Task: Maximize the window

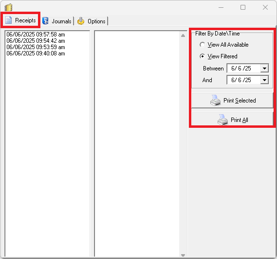Action: coord(243,7)
